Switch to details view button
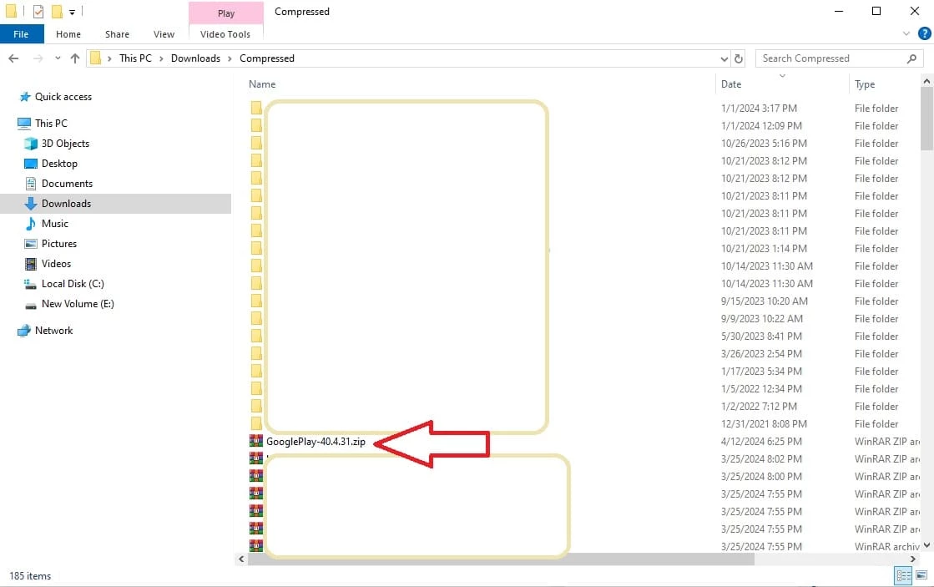This screenshot has height=587, width=934. pyautogui.click(x=903, y=575)
